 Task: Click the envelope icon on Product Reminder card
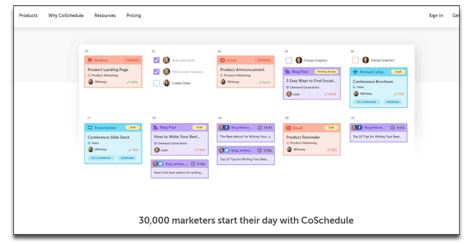coord(288,128)
